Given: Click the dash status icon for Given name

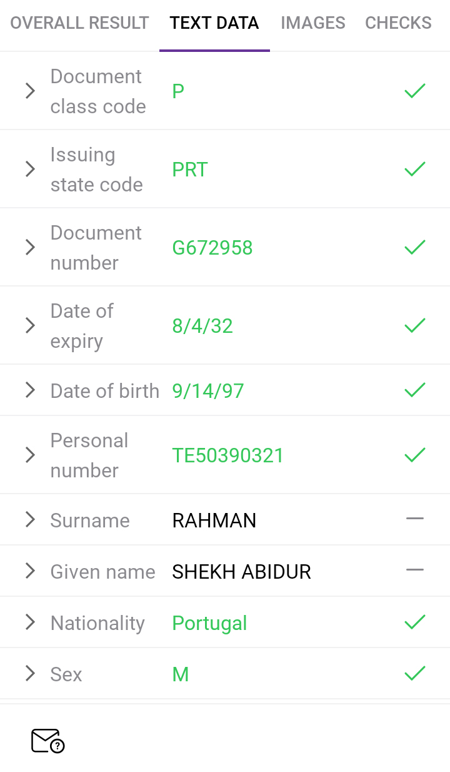Looking at the screenshot, I should point(415,570).
